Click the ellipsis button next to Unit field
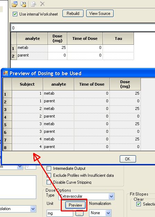This screenshot has height=217, width=155. pyautogui.click(x=79, y=213)
